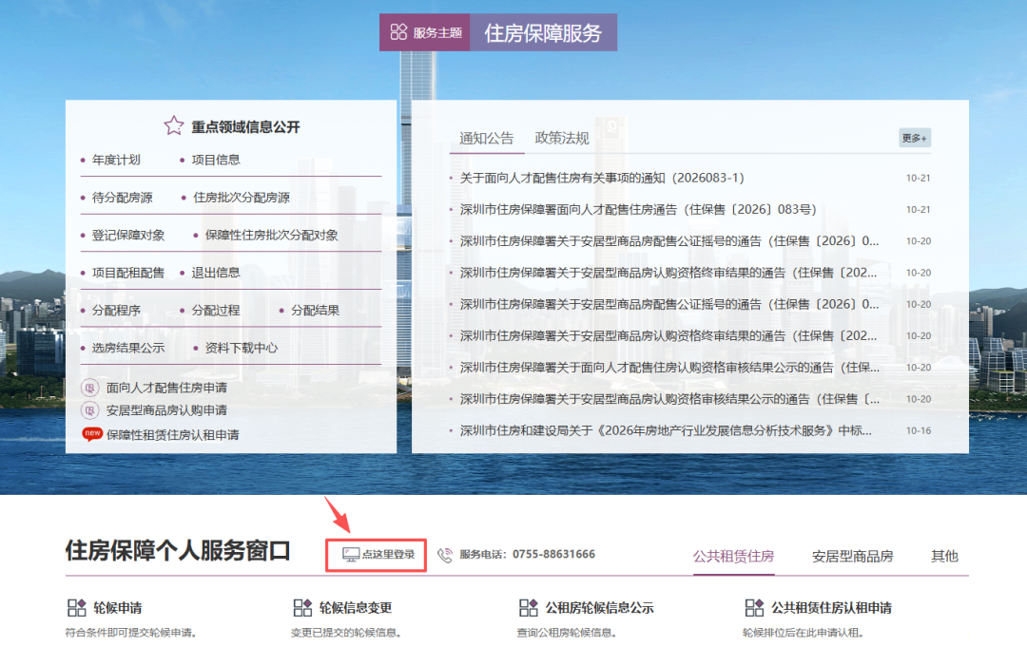Open notice 关于面向人才配售住房有关事项的通知（2026083-1）
The image size is (1027, 646).
coord(602,178)
